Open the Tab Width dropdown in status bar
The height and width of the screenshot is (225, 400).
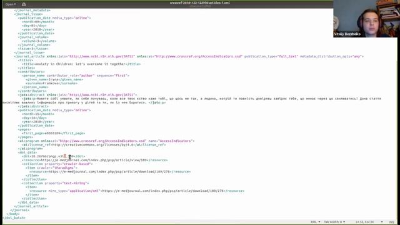334,222
